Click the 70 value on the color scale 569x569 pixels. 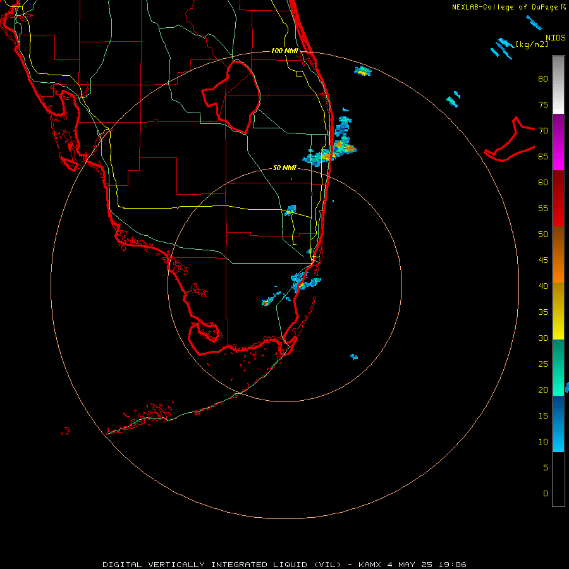coord(543,131)
